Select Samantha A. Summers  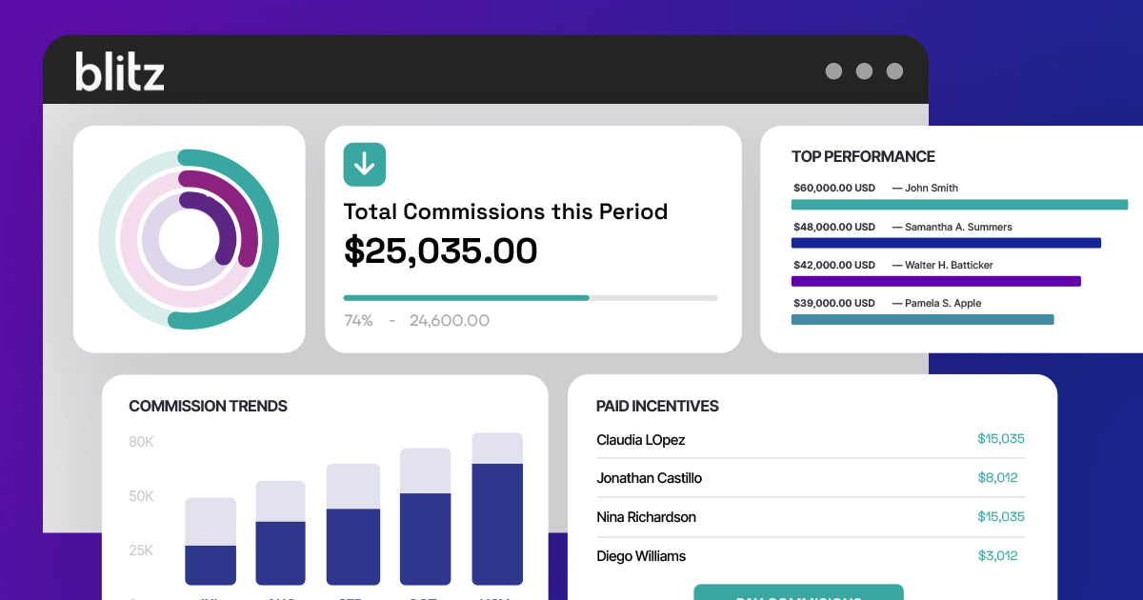pyautogui.click(x=958, y=227)
